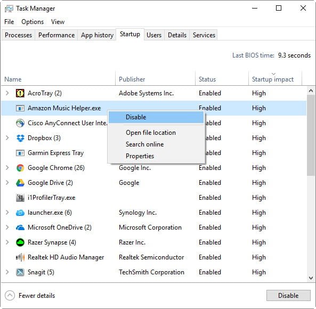The height and width of the screenshot is (309, 316).
Task: Click the Fewer details circle arrow icon
Action: point(10,296)
